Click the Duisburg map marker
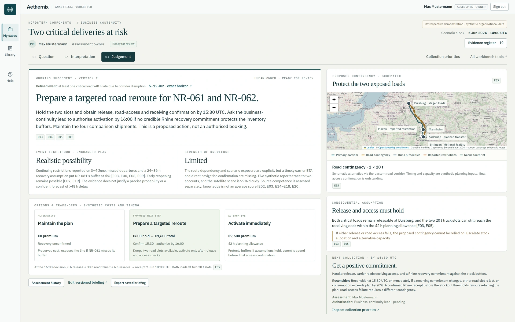This screenshot has height=322, width=515. click(x=409, y=103)
